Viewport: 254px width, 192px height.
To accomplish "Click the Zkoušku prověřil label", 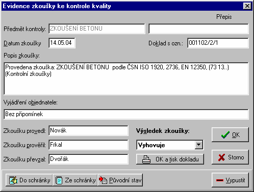I will coord(24,145).
